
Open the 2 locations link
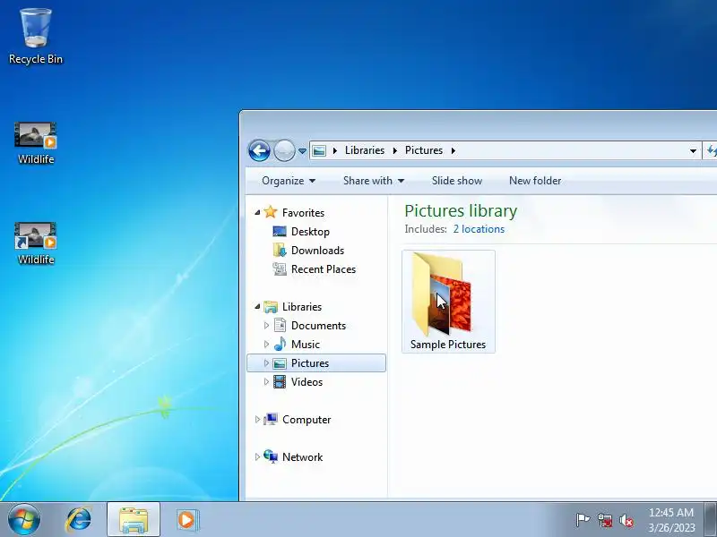click(x=479, y=229)
